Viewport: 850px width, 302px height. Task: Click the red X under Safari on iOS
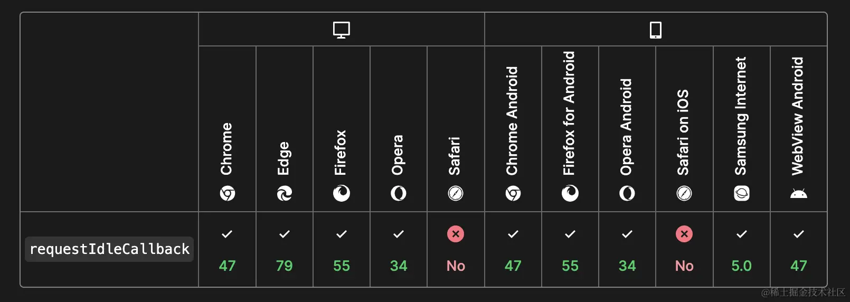coord(684,234)
